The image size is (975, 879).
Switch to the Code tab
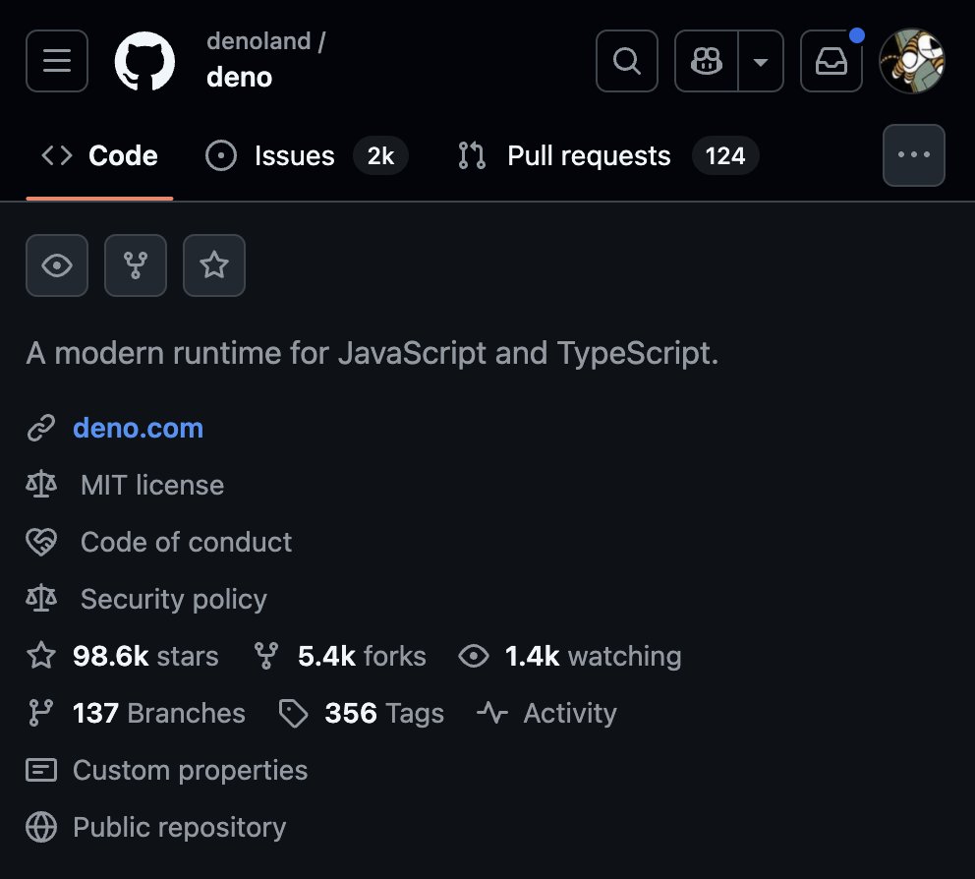tap(99, 155)
